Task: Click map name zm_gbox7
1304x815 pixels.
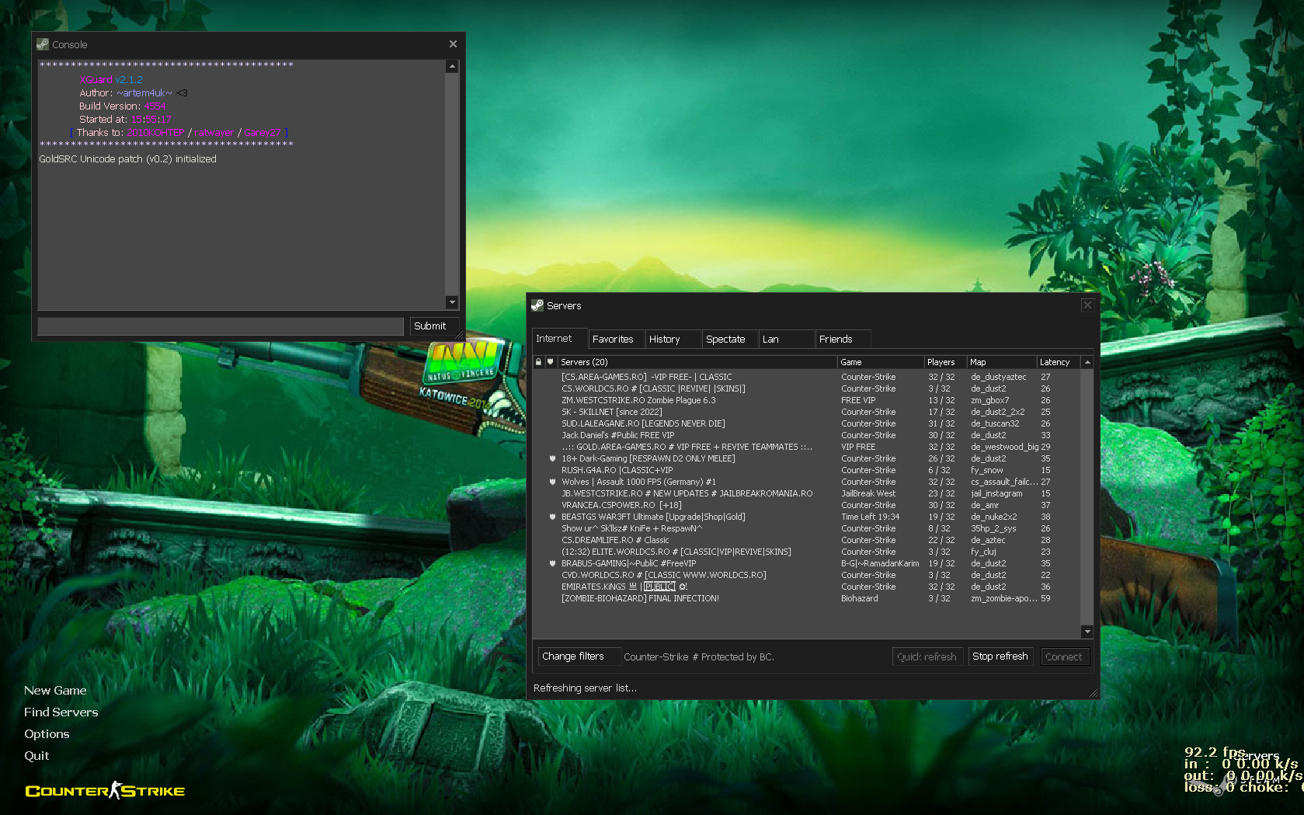Action: point(989,400)
